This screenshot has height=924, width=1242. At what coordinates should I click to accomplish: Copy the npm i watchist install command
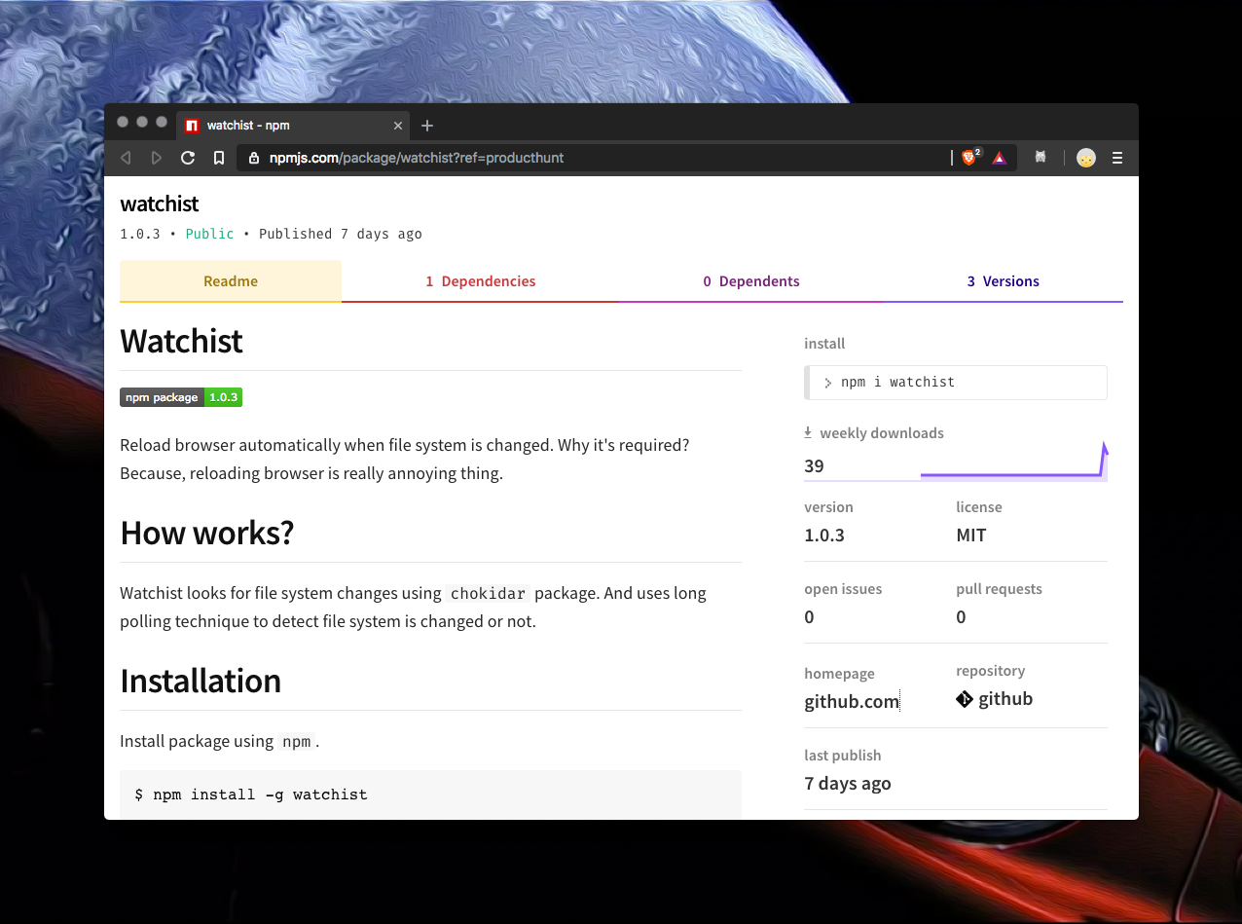pyautogui.click(x=956, y=383)
